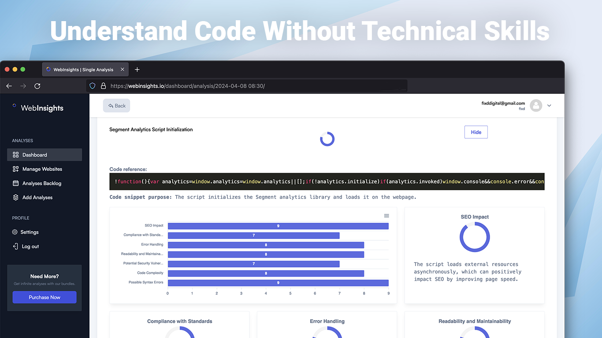Click the Purchase Now button
The height and width of the screenshot is (338, 602).
pos(45,297)
